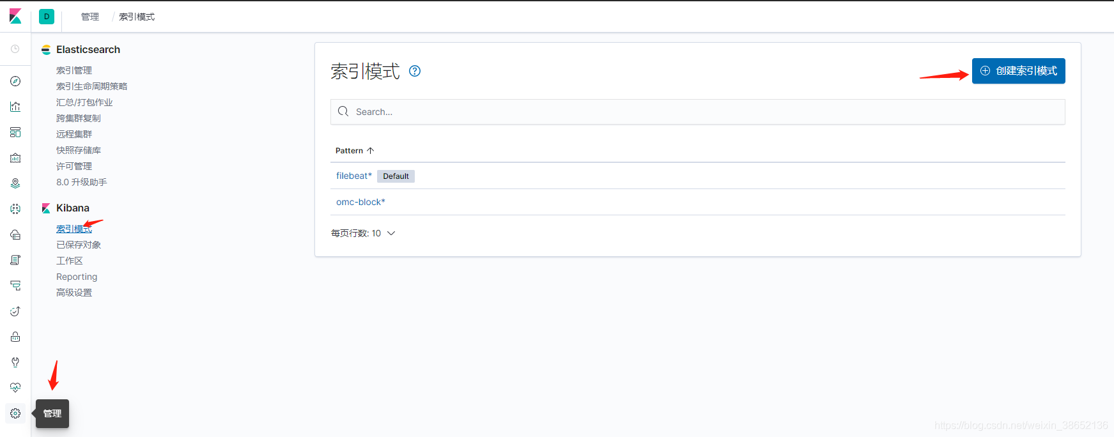Select 索引模式 under Kibana
The width and height of the screenshot is (1114, 437).
coord(74,229)
